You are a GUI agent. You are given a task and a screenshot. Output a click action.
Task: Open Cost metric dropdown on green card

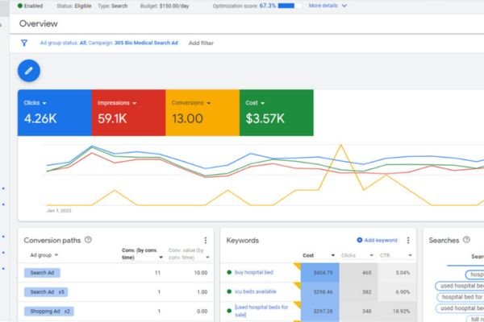click(262, 103)
